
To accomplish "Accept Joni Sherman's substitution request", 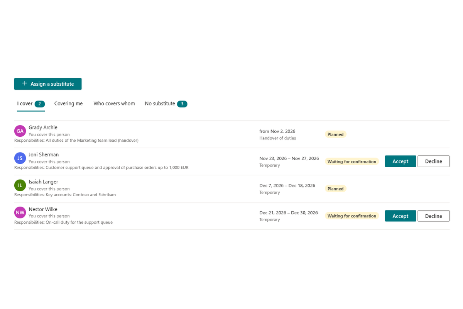I will click(x=400, y=161).
